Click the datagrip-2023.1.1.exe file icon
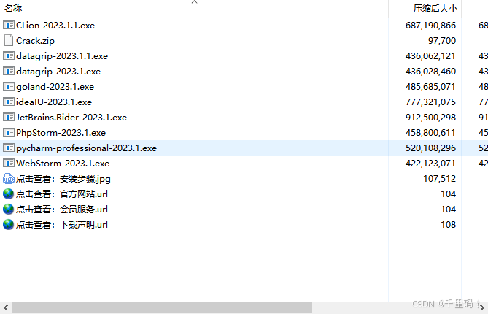 click(x=9, y=55)
